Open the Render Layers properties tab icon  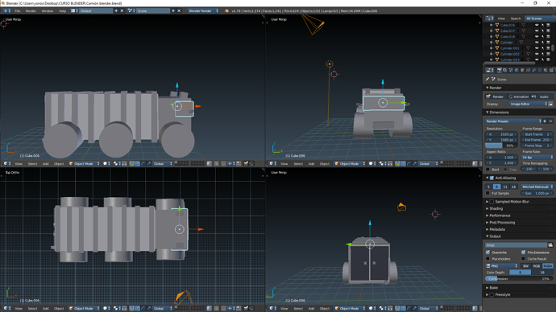pos(505,71)
